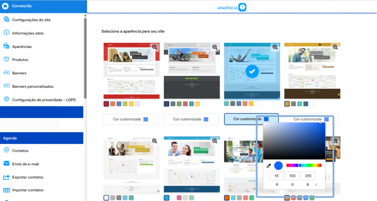
Task: Click the blue color preview circle
Action: [279, 165]
